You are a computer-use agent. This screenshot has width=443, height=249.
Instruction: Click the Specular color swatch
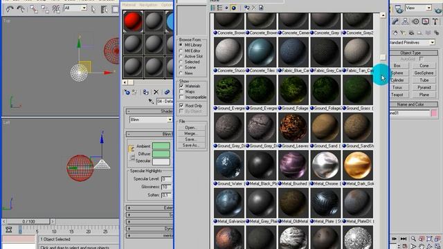161,161
